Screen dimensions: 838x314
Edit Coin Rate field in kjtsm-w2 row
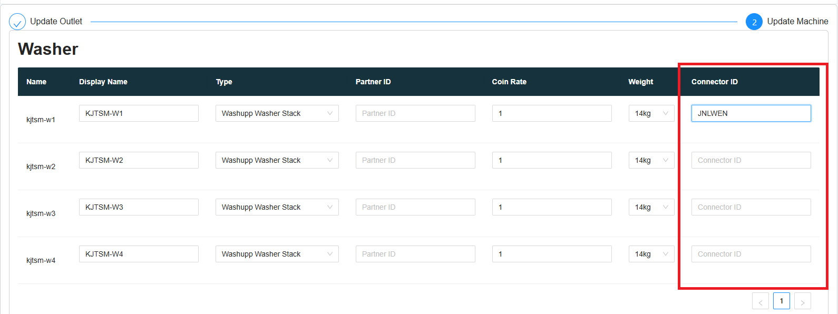[552, 160]
